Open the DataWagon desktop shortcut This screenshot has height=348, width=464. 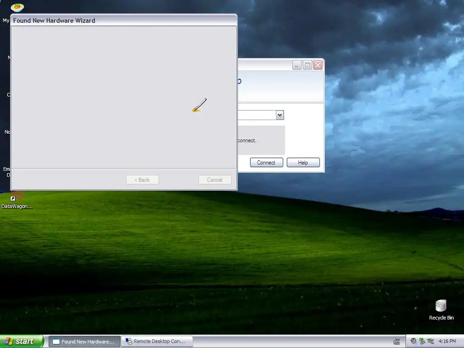[x=17, y=201]
